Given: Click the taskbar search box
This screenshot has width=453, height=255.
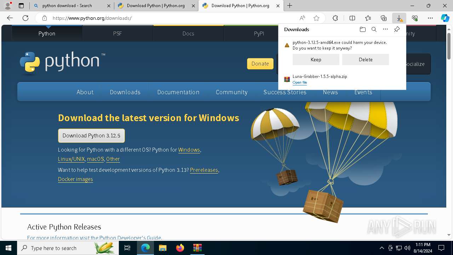Looking at the screenshot, I should [68, 248].
